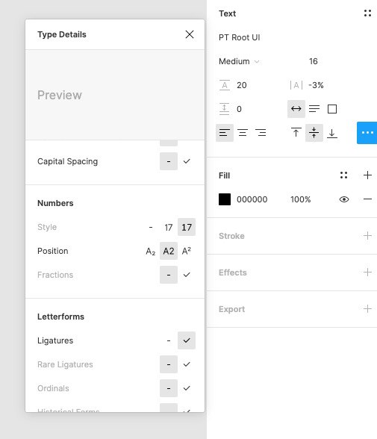Align text to top
The image size is (377, 439).
296,133
